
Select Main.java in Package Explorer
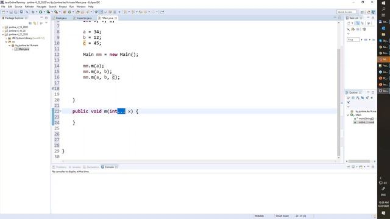tap(22, 49)
